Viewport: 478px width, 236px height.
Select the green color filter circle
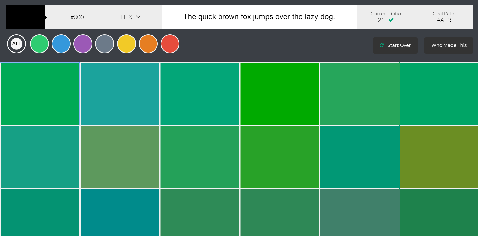(x=39, y=44)
